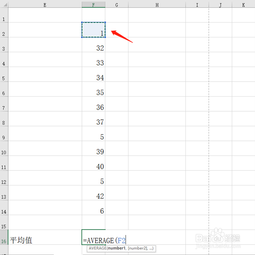Click cell F10 containing 39
Viewport: 255px width, 255px height.
[x=93, y=148]
